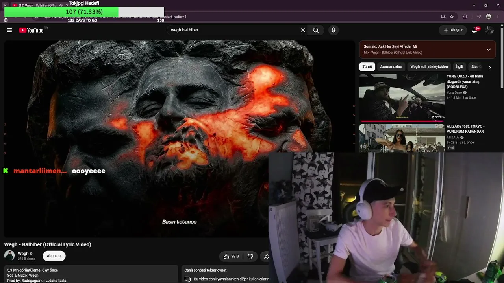Screen dimensions: 504x283
Task: Select the 'Tümü' filter chip
Action: click(x=367, y=67)
